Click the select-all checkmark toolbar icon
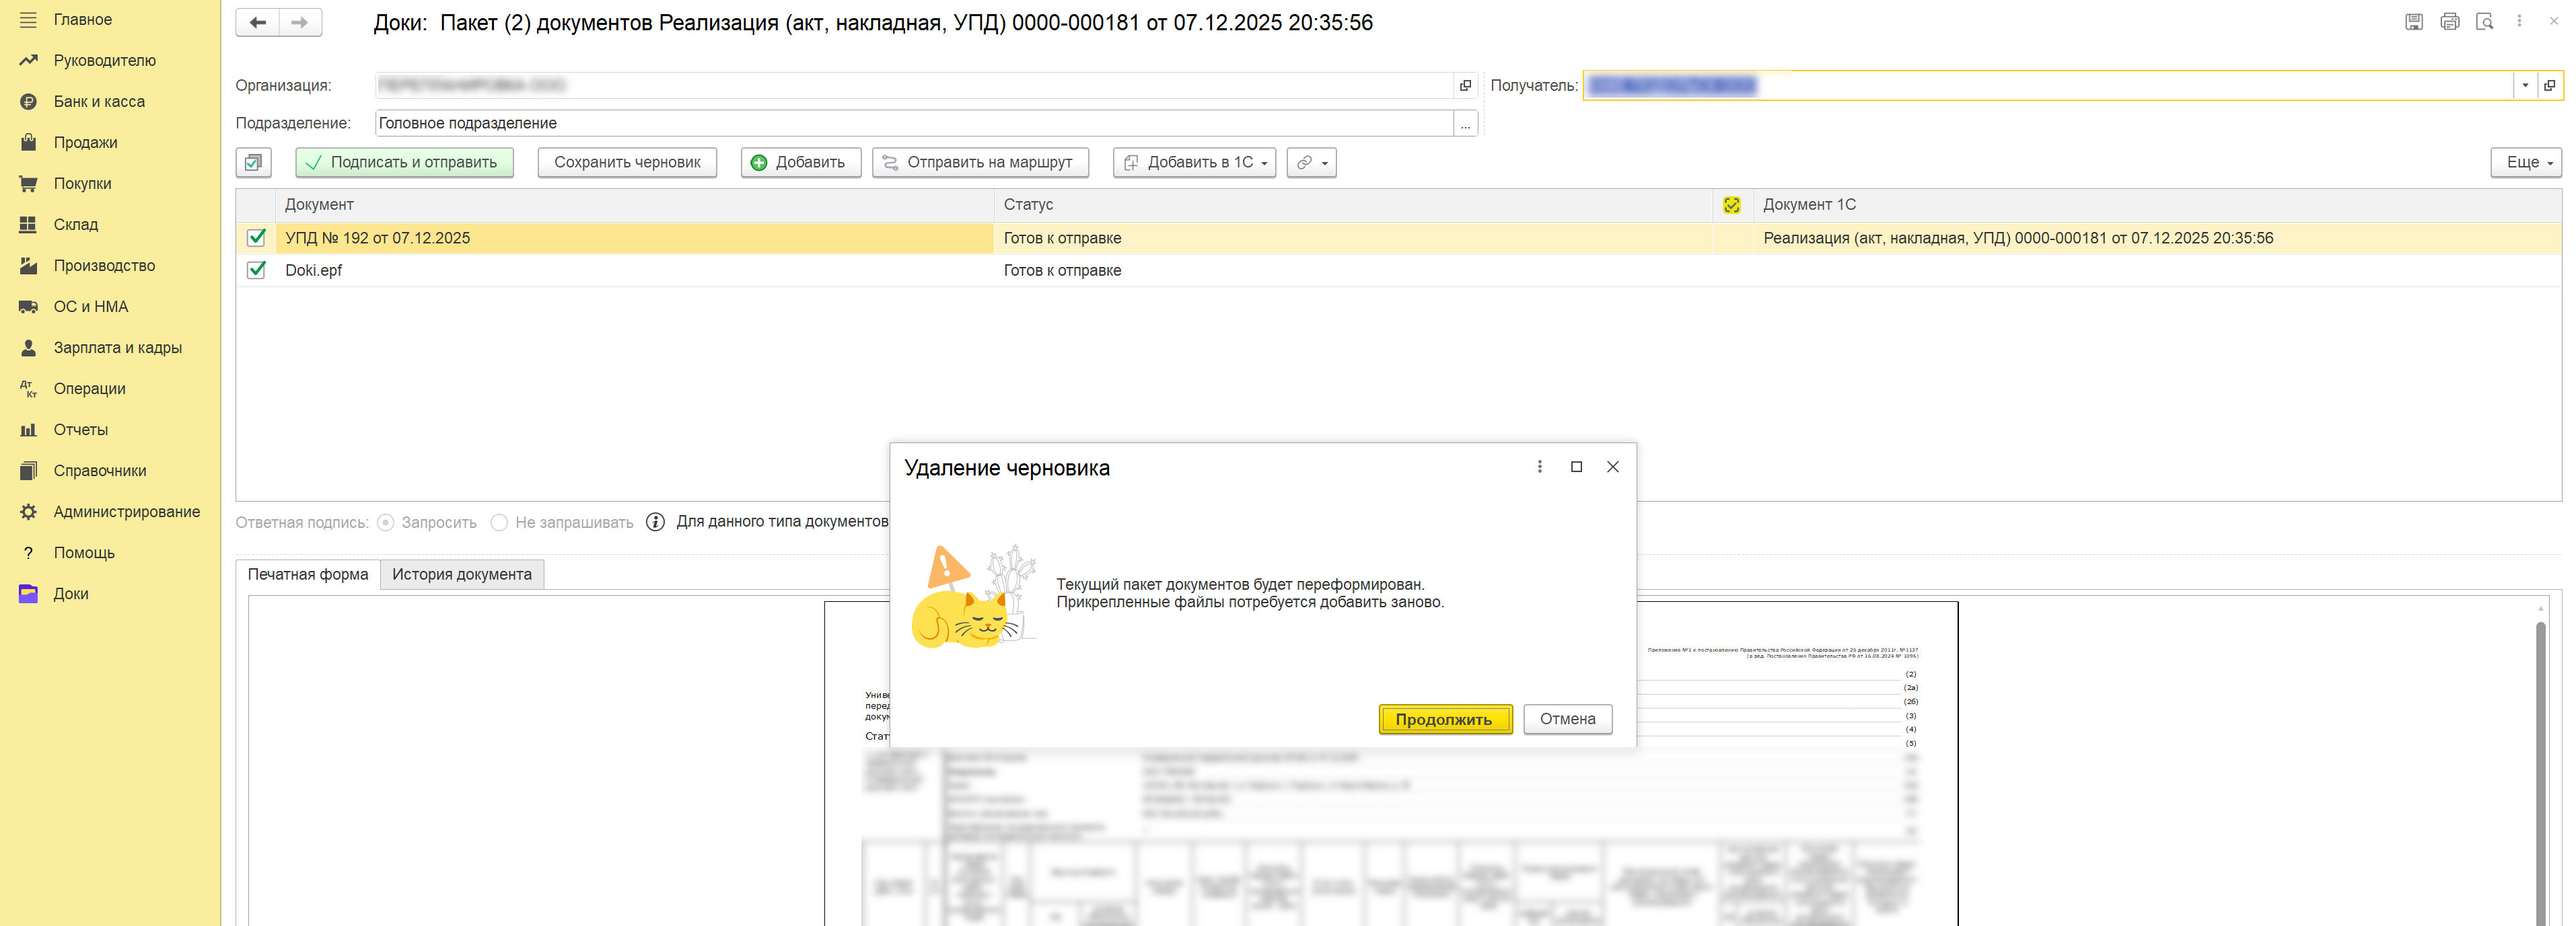 pyautogui.click(x=254, y=162)
